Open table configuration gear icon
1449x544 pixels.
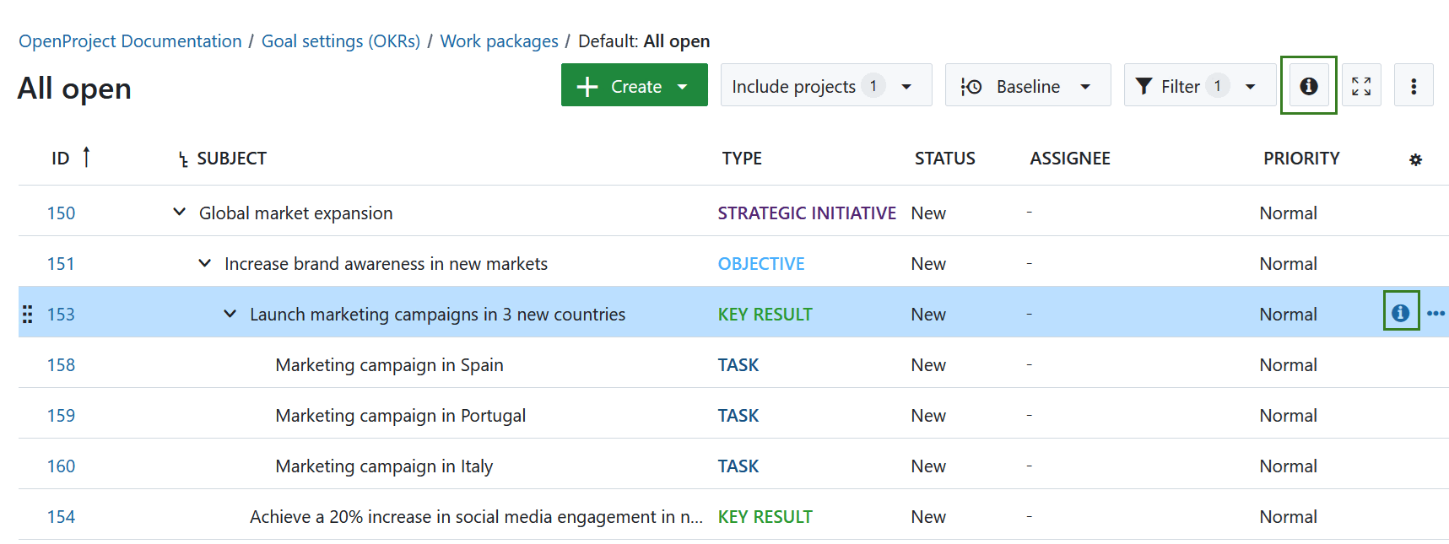(x=1415, y=159)
